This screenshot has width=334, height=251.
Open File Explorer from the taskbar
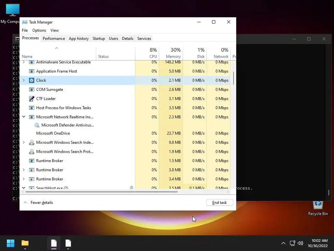(25, 243)
